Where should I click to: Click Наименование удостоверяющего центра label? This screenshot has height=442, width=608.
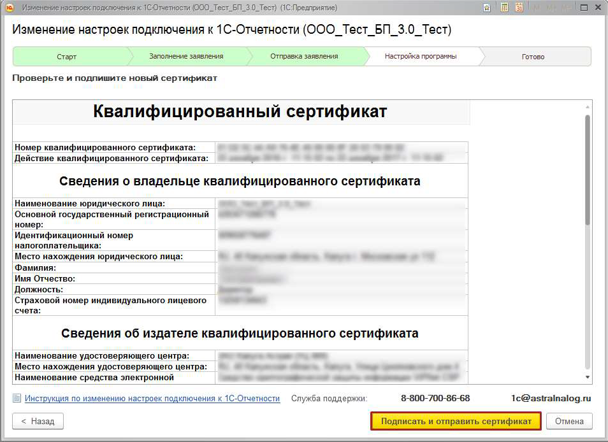click(102, 355)
